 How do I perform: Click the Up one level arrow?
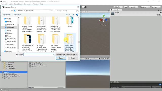12,11
